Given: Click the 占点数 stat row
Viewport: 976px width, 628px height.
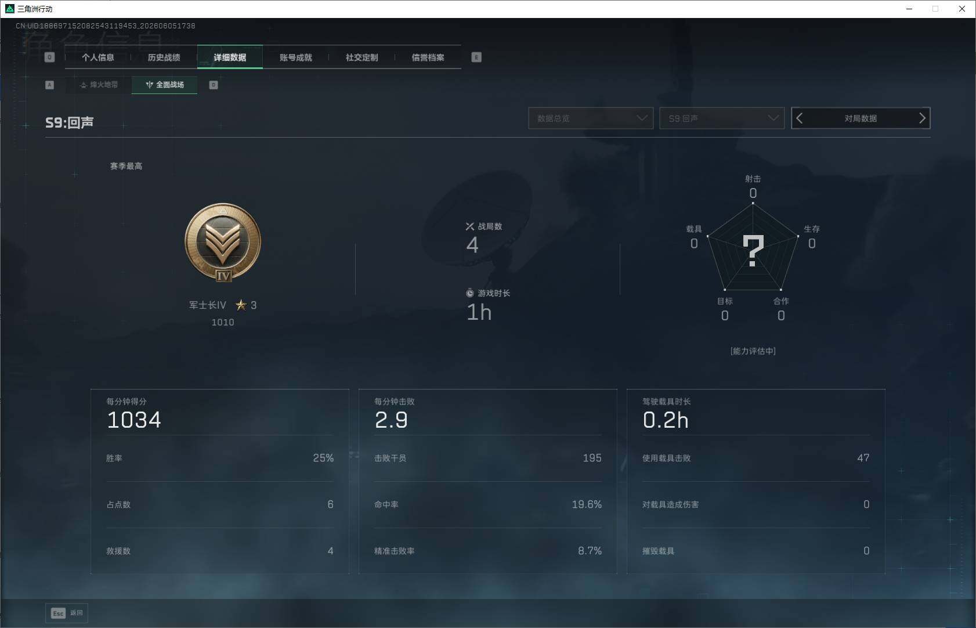Looking at the screenshot, I should (220, 504).
